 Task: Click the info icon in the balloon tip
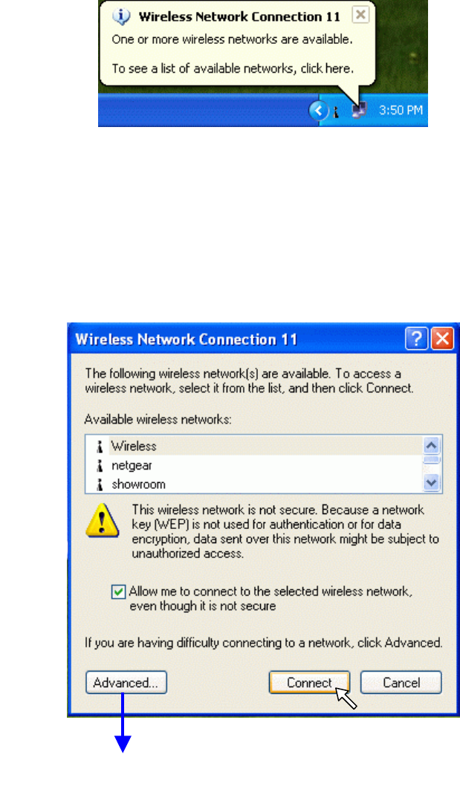pyautogui.click(x=121, y=16)
